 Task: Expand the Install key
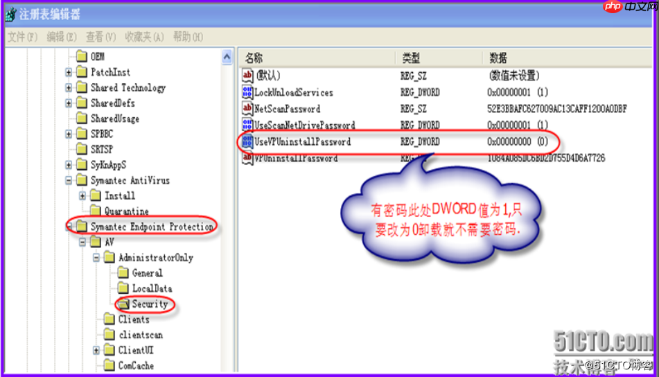pos(82,196)
